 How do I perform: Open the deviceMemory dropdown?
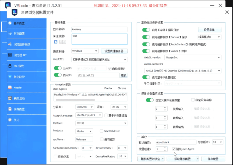[122, 148]
